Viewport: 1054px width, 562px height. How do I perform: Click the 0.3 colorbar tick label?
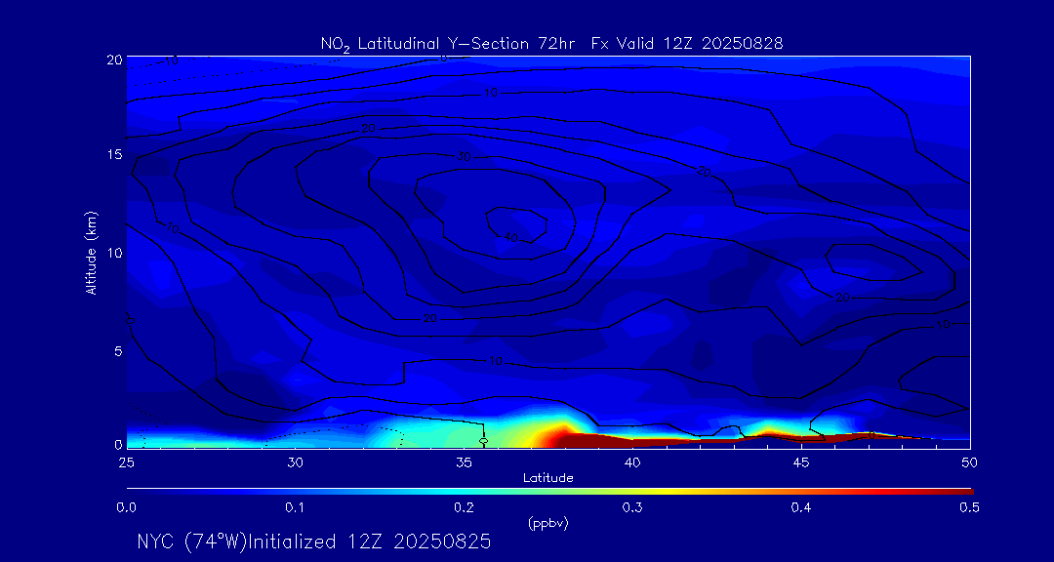(x=632, y=507)
